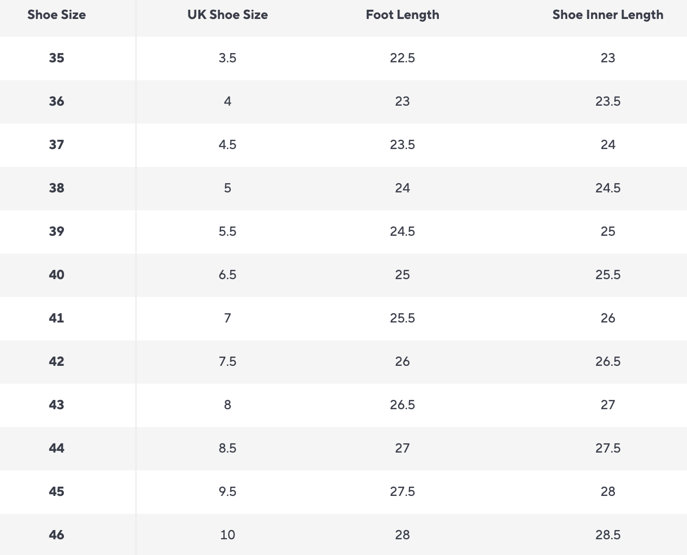Select UK size 8 cell
This screenshot has height=555, width=687.
tap(228, 405)
